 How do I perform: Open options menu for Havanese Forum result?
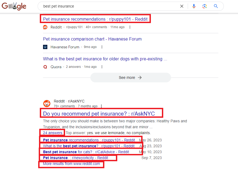point(102,47)
